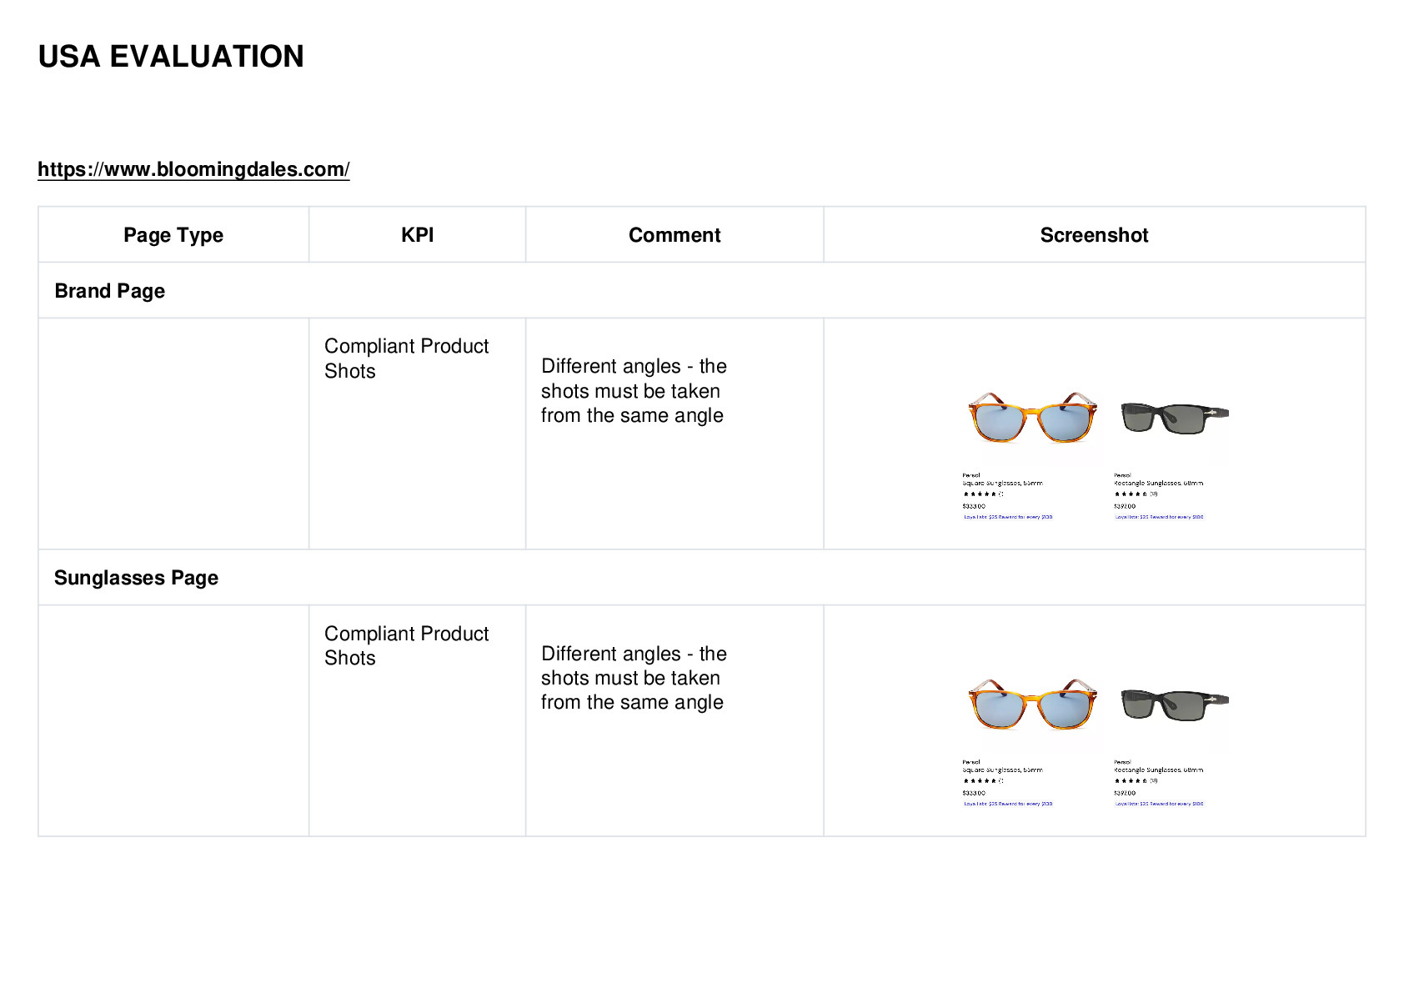The width and height of the screenshot is (1404, 993).
Task: Click the orange square sunglasses image in Brand Page row
Action: click(x=1032, y=416)
